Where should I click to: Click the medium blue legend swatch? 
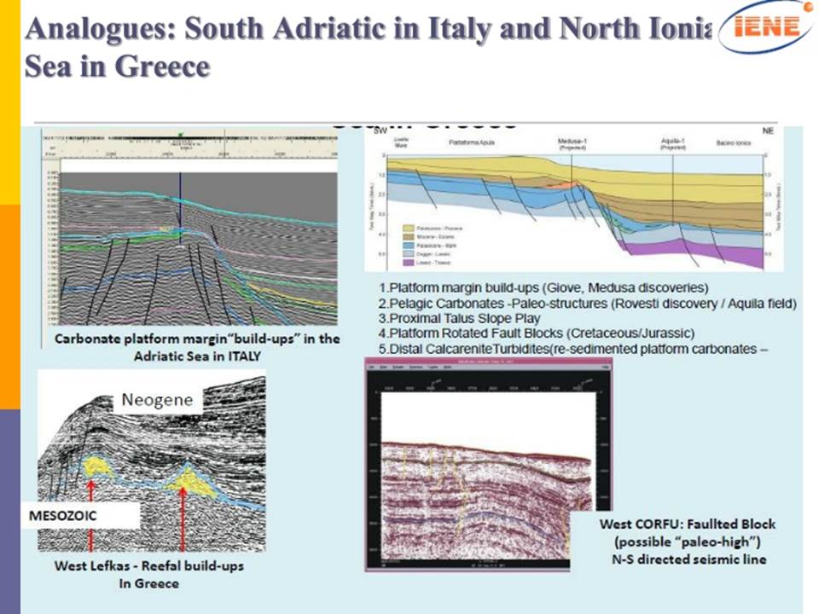[408, 245]
